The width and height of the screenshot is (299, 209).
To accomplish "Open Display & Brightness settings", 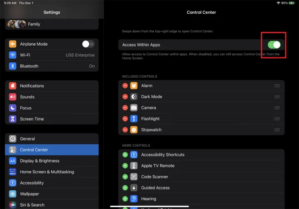I will [52, 161].
